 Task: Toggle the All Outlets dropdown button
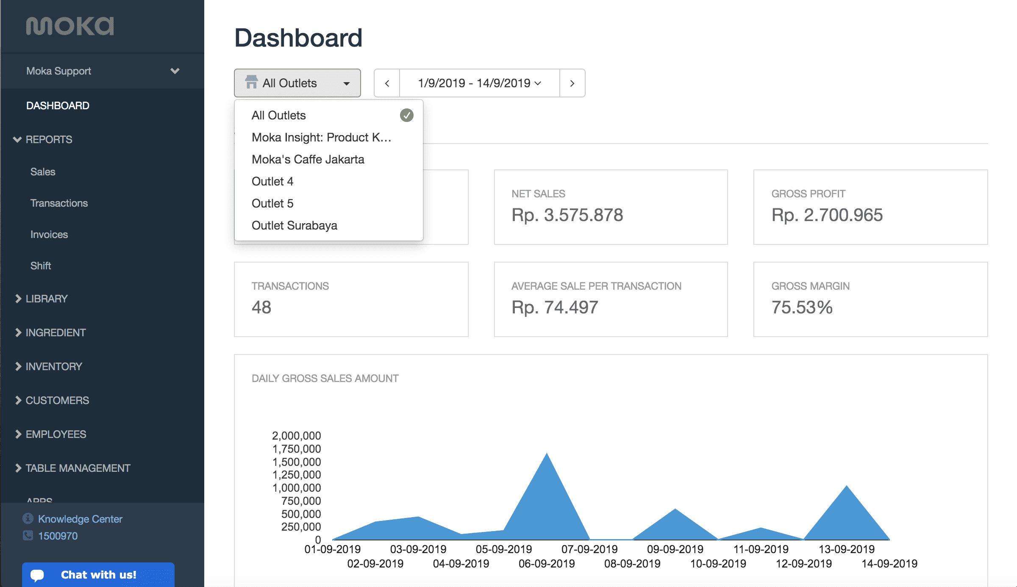(297, 83)
